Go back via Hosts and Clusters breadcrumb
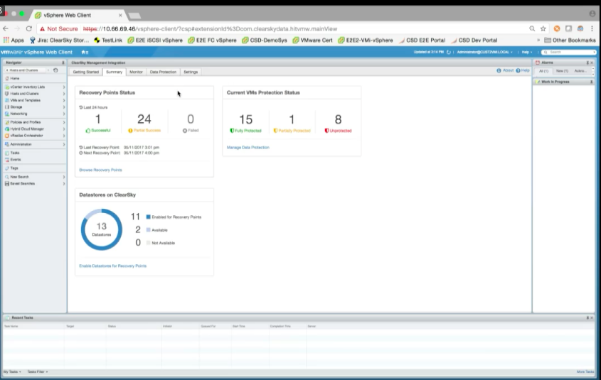Viewport: 601px width, 380px height. pyautogui.click(x=23, y=70)
